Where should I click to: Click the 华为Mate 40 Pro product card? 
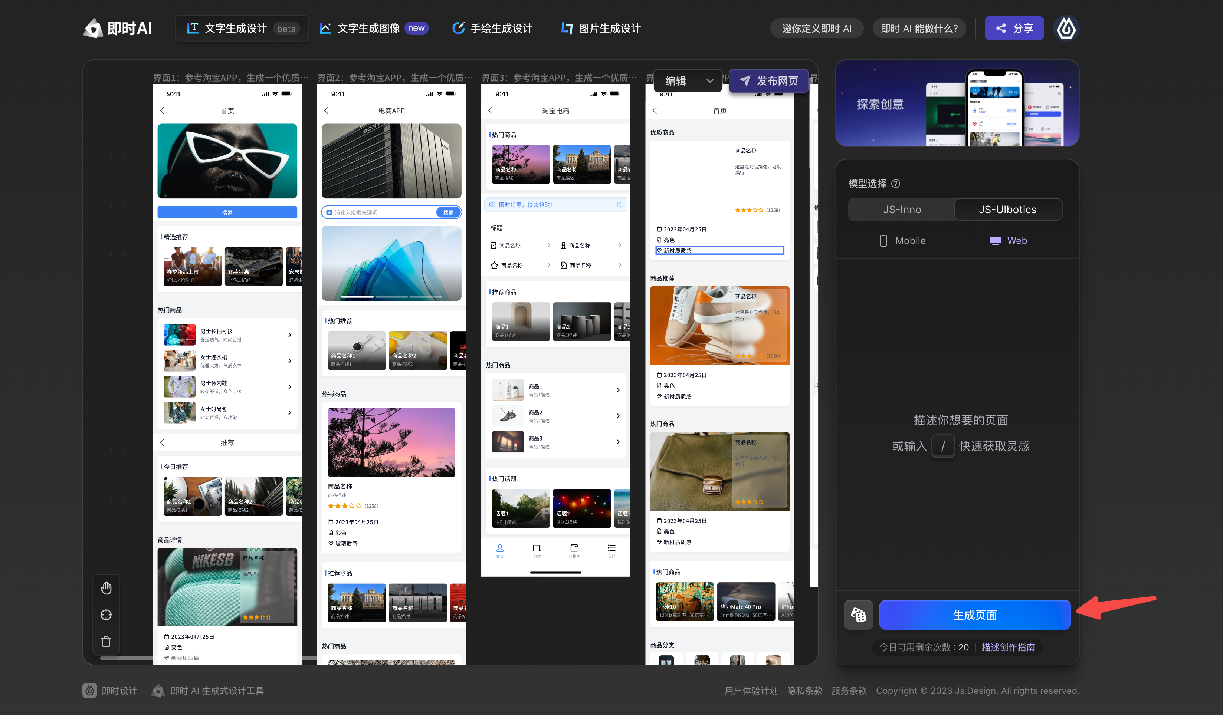click(x=745, y=602)
